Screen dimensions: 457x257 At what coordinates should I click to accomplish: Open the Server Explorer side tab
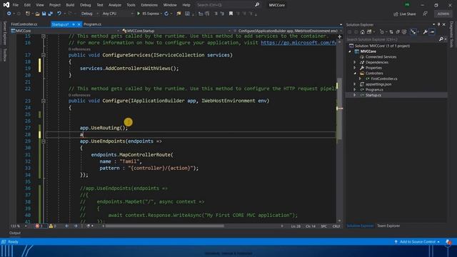pyautogui.click(x=4, y=34)
